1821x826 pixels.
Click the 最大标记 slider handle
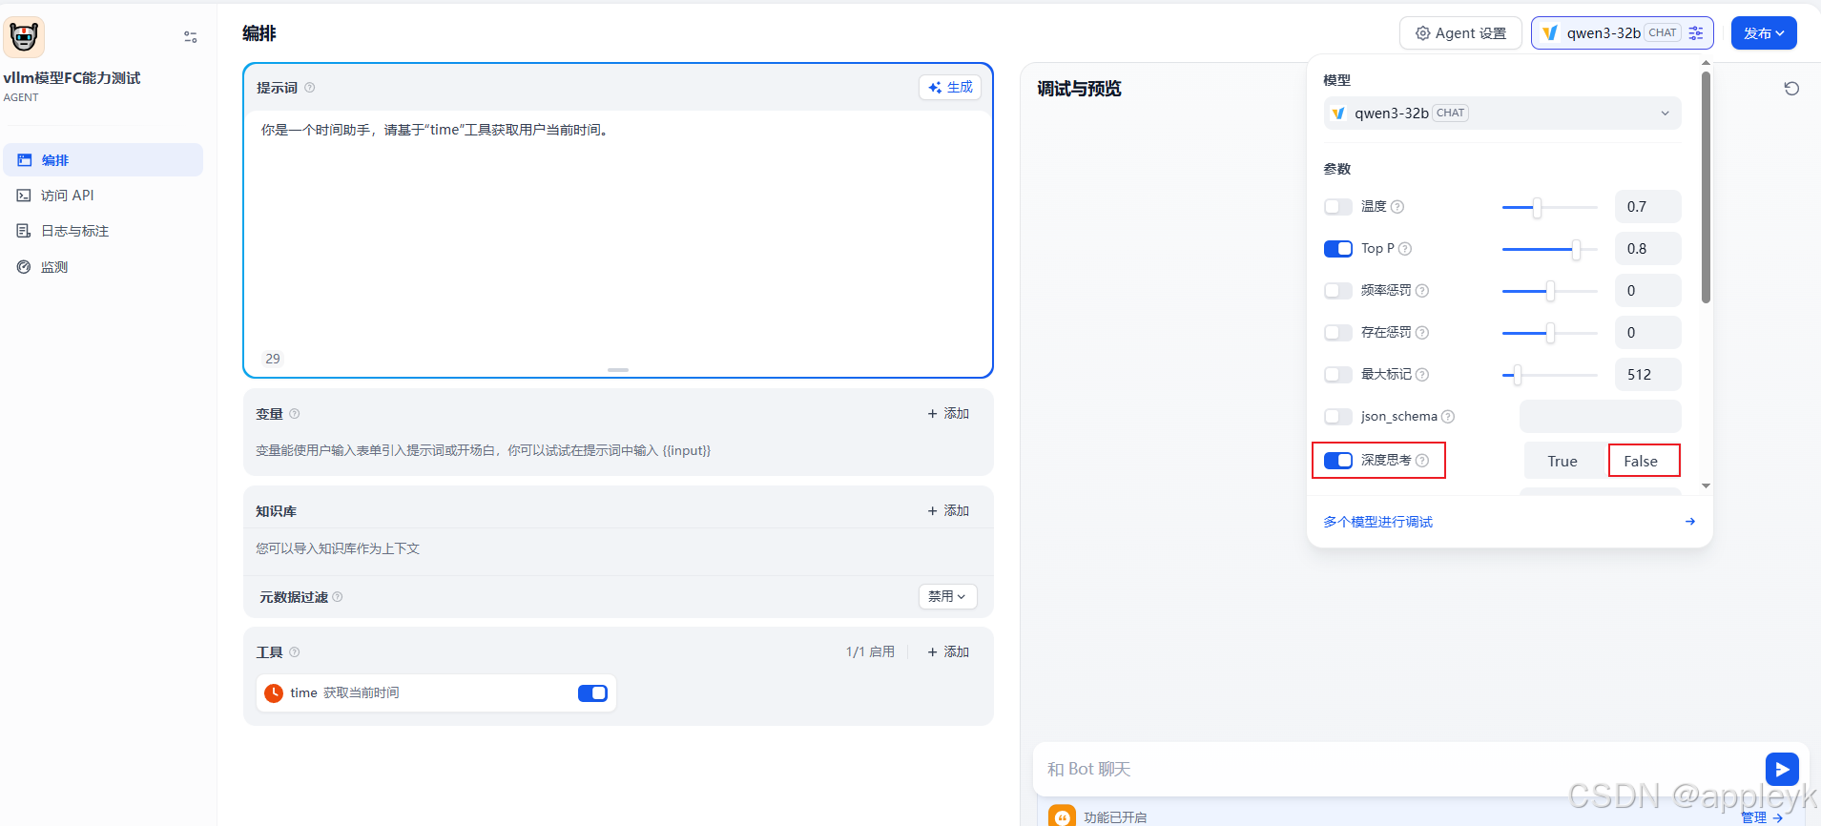click(x=1517, y=375)
